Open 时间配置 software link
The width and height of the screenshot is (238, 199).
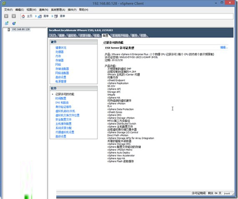tap(61, 98)
